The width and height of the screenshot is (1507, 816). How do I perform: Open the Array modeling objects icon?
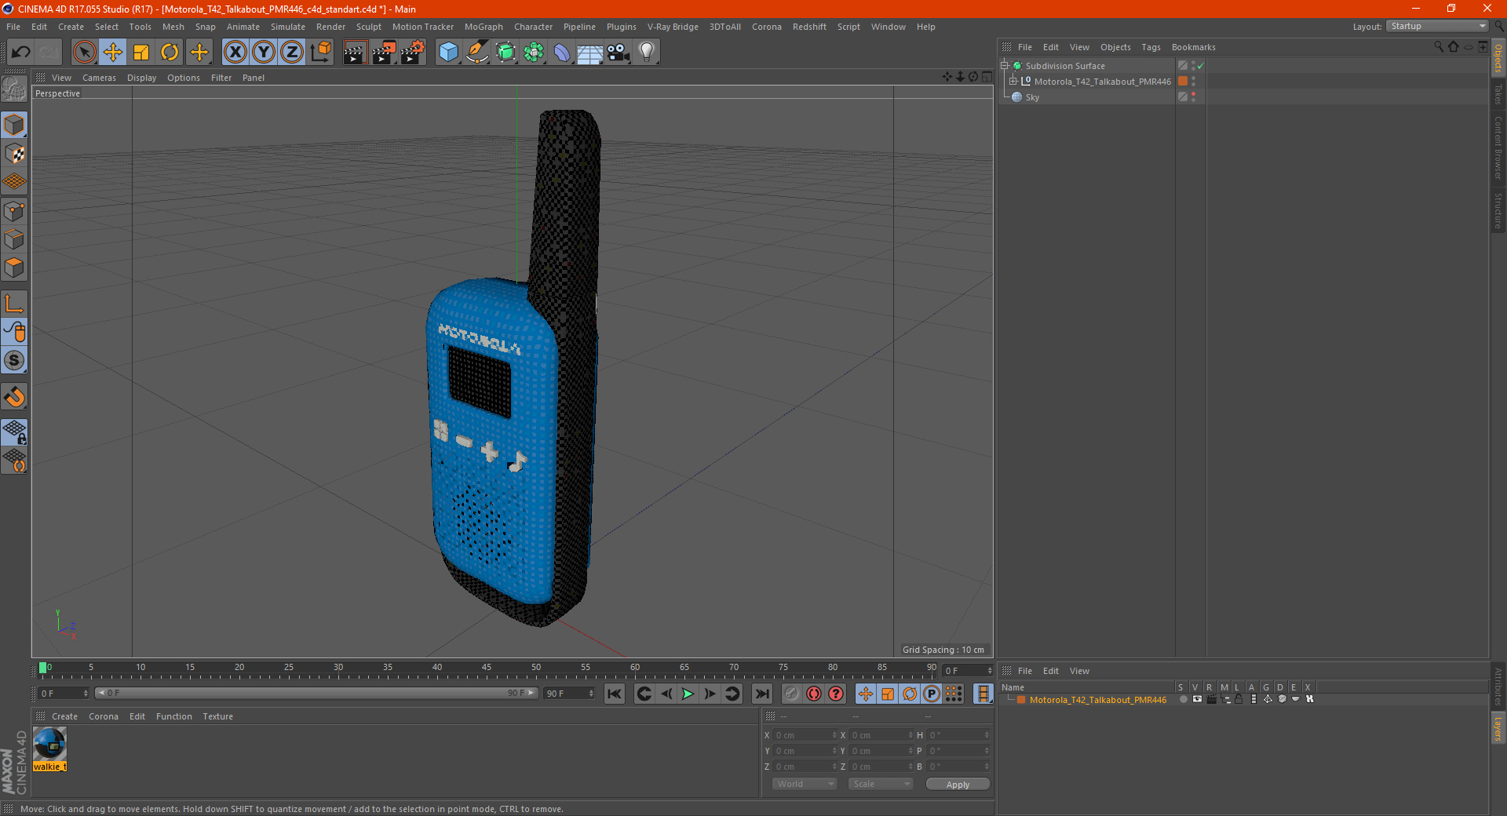[x=535, y=53]
